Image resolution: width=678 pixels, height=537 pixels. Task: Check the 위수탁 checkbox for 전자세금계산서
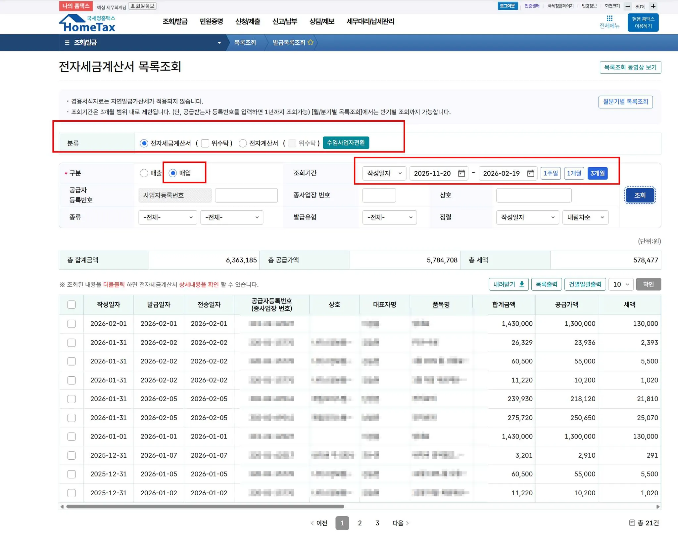tap(205, 143)
